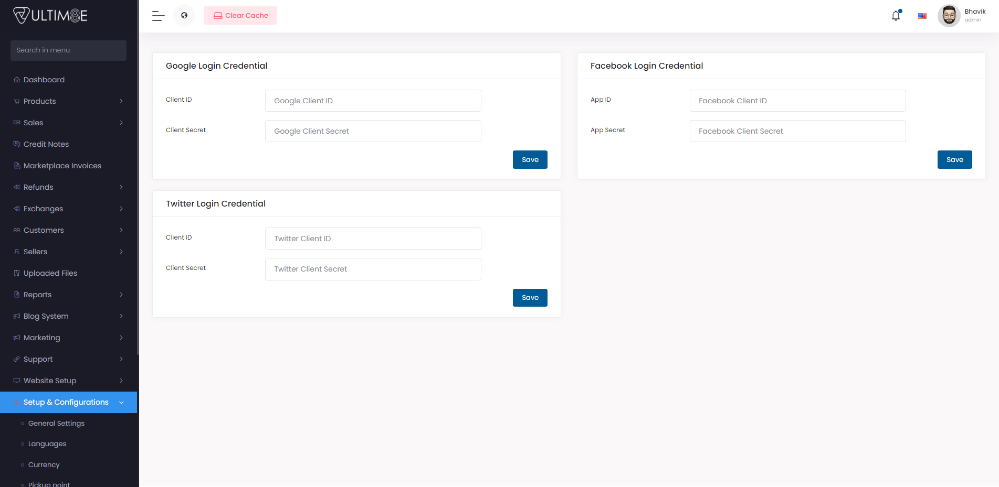The height and width of the screenshot is (487, 999).
Task: Click the Twitter Client ID input field
Action: click(373, 238)
